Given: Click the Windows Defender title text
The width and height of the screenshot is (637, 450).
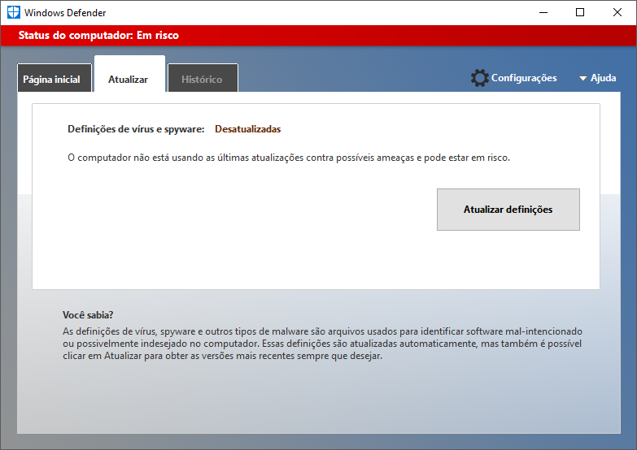Looking at the screenshot, I should (65, 12).
